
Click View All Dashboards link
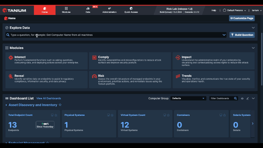pos(49,98)
